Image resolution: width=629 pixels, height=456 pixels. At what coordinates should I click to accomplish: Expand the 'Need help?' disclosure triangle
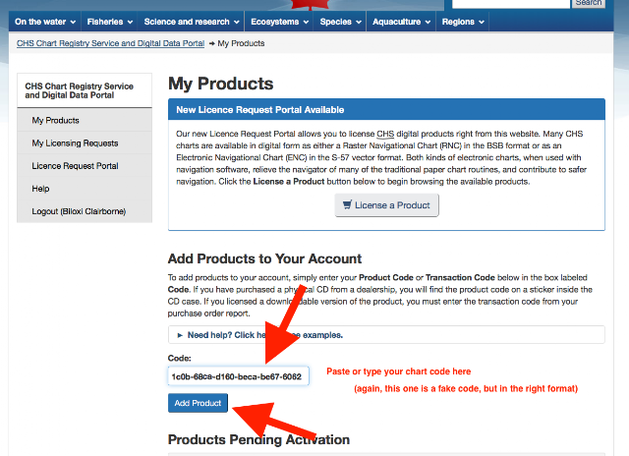point(180,335)
